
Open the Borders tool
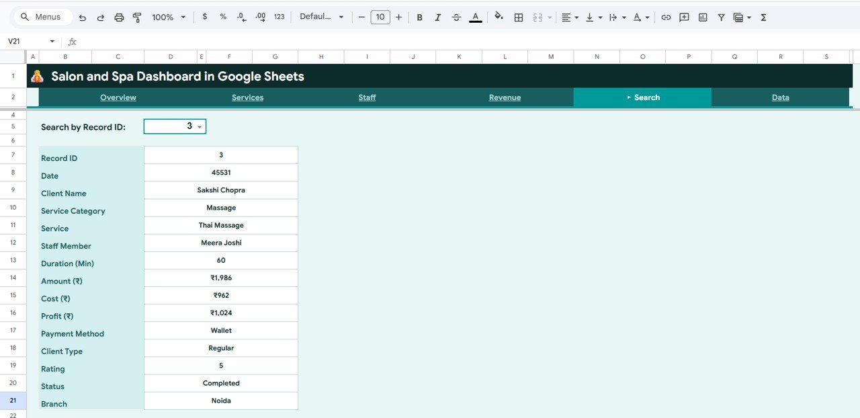519,17
